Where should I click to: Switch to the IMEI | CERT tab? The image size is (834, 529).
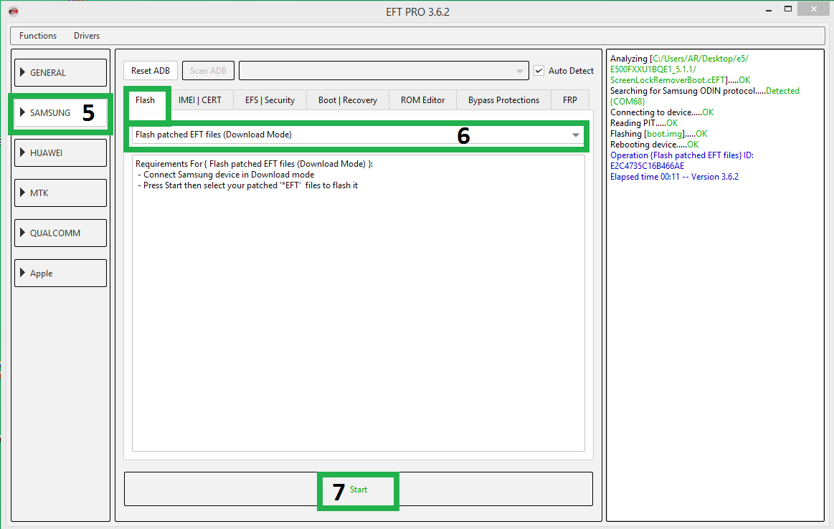(x=200, y=100)
